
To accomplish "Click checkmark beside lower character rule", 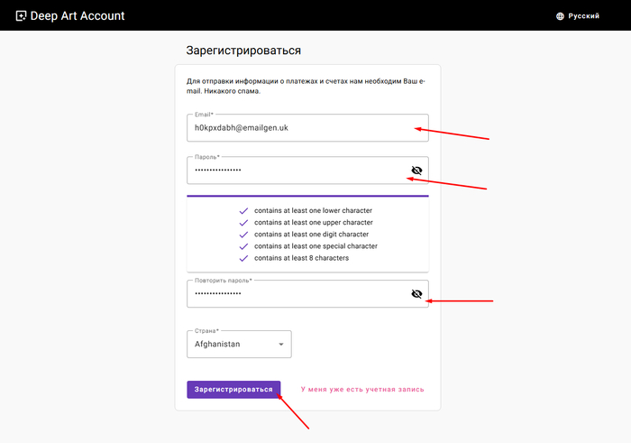I will tap(243, 210).
